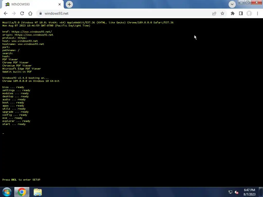Toggle the browser side panel

241,13
